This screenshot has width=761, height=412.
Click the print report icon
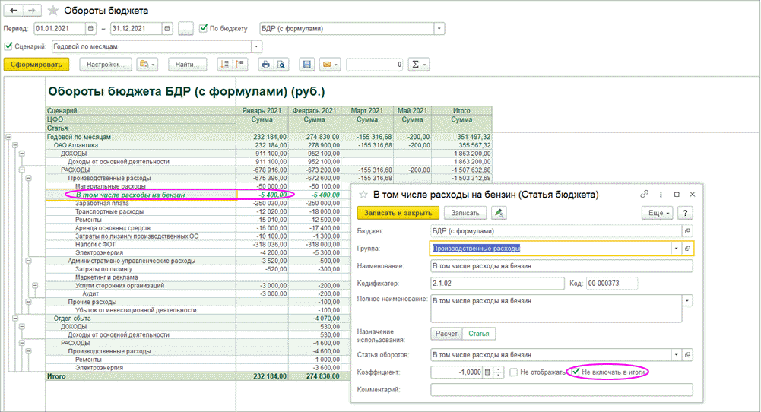(x=266, y=65)
